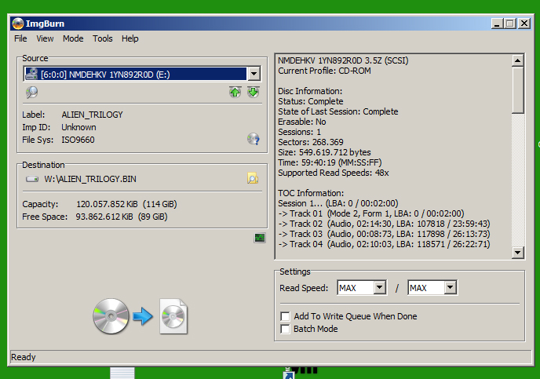Click the Track 01 Mode 2 line

[371, 213]
